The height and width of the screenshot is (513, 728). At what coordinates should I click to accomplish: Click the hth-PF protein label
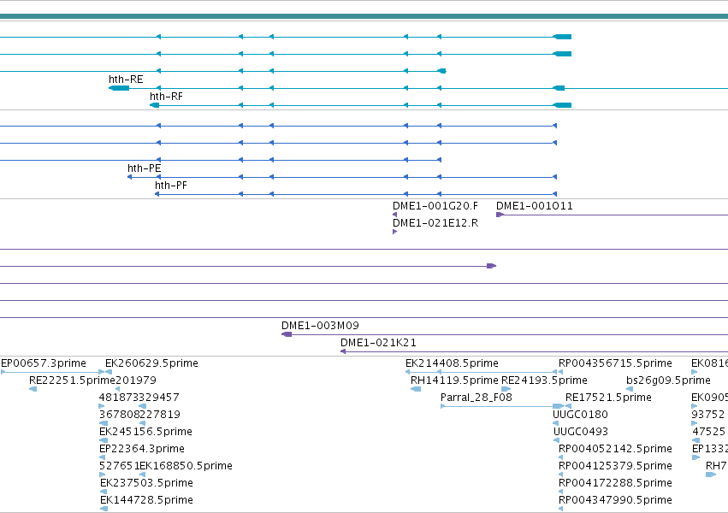point(171,186)
